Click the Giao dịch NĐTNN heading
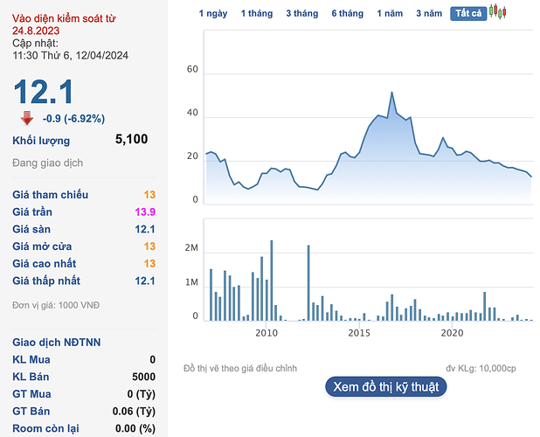This screenshot has width=540, height=437. (57, 343)
